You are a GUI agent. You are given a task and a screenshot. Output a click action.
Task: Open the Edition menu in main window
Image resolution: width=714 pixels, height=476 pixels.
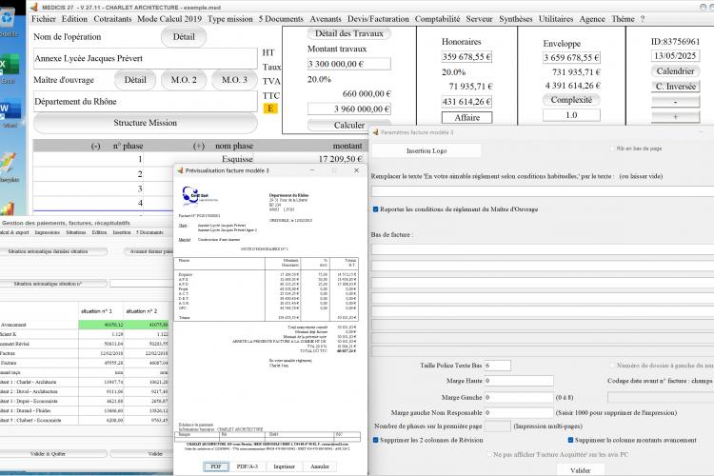(74, 19)
